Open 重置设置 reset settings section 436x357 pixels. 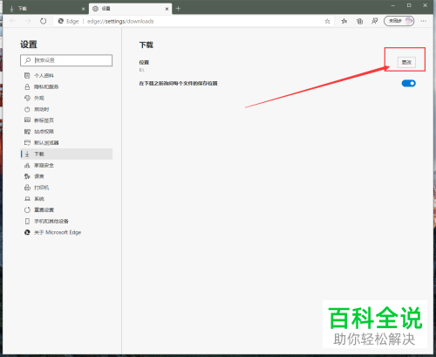(x=66, y=209)
